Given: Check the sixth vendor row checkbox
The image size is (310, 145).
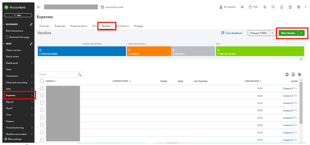Looking at the screenshot, I should click(x=42, y=125).
